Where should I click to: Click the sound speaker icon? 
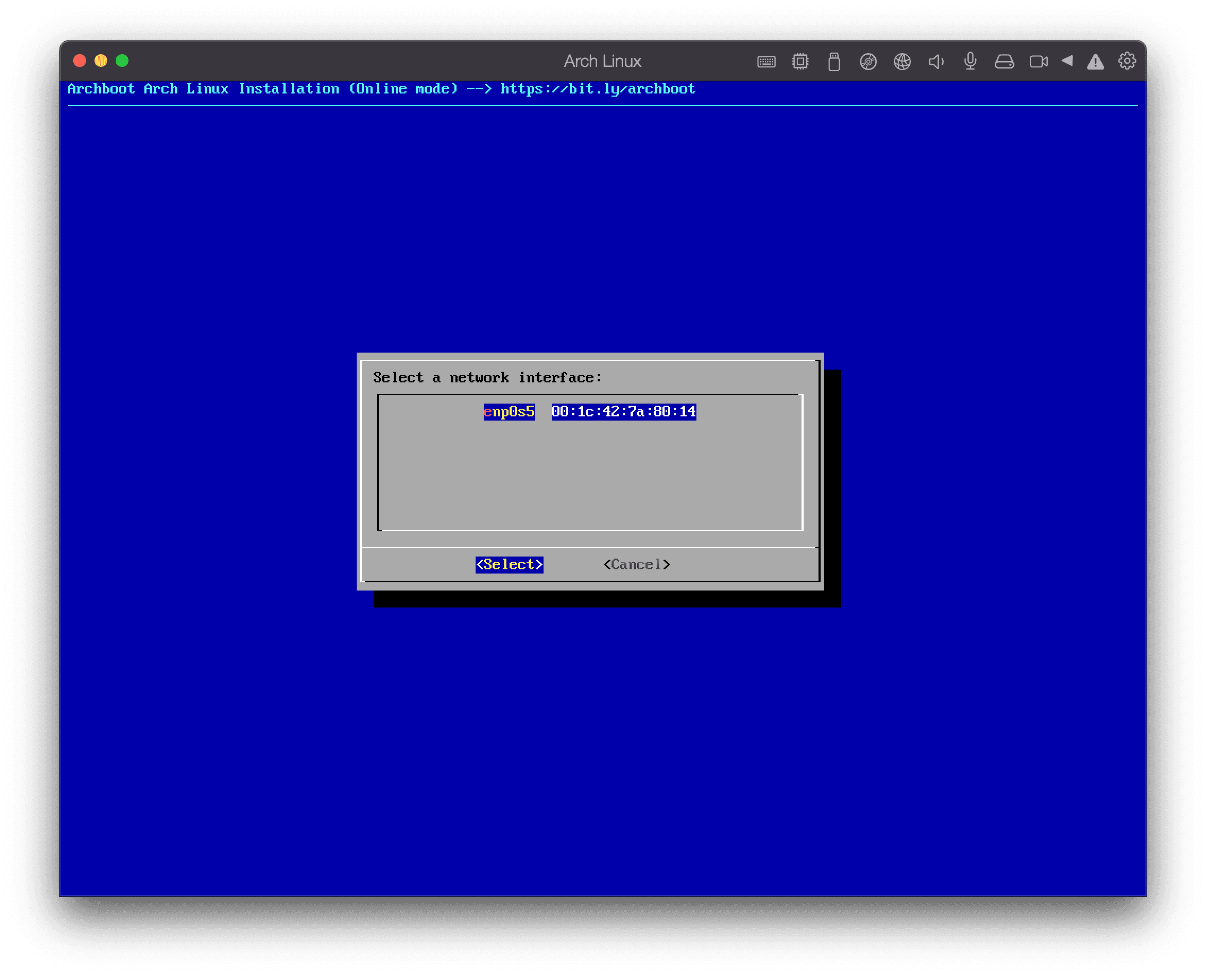(x=936, y=61)
